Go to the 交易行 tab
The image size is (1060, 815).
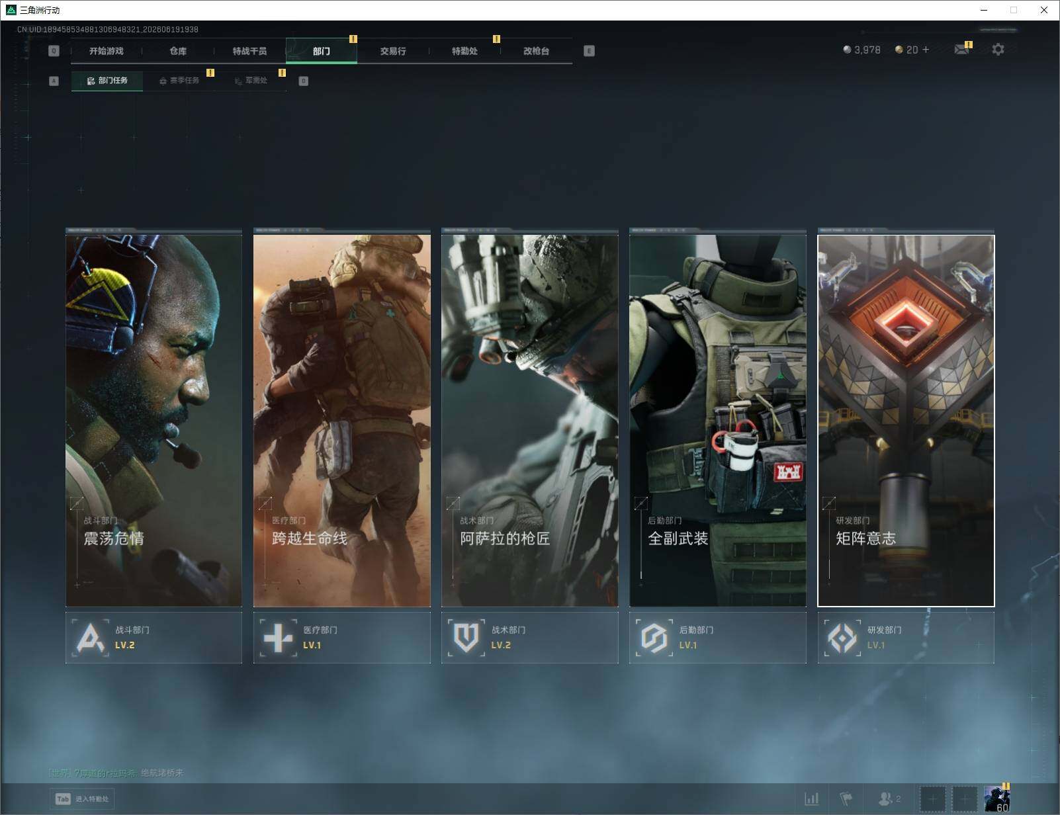pos(393,51)
